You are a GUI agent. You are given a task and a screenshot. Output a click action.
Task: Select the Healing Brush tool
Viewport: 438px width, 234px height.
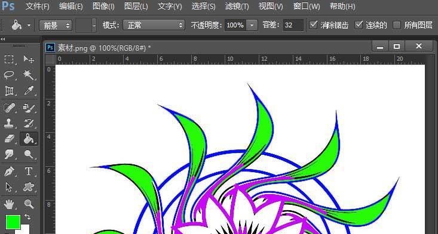pyautogui.click(x=9, y=108)
